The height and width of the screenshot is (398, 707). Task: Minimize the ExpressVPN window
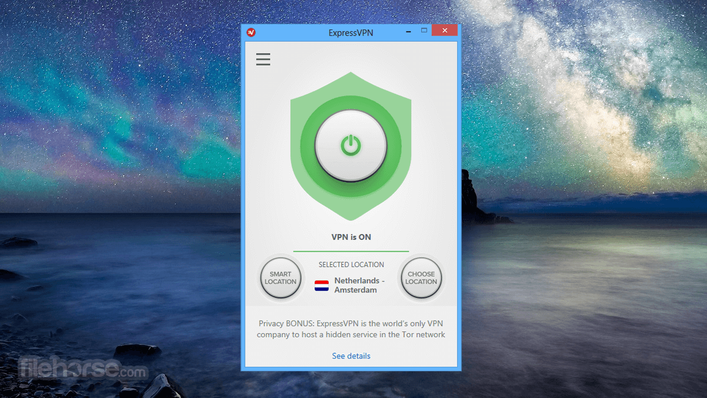tap(408, 31)
